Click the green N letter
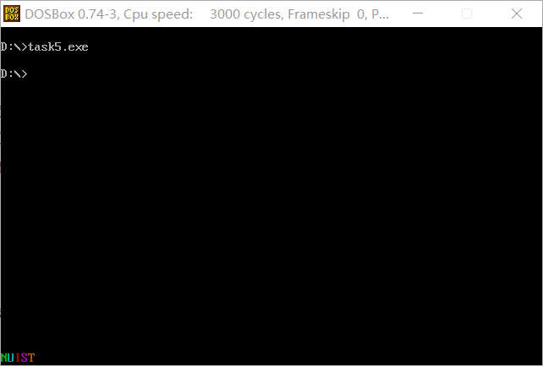The height and width of the screenshot is (366, 543). click(4, 358)
